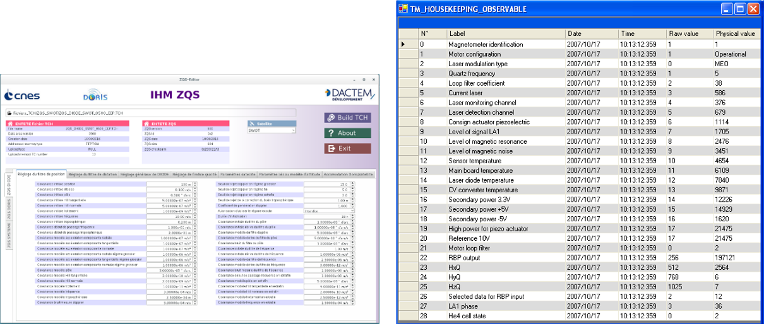Click the stepper for Coefficient de pondération doppler
The width and height of the screenshot is (764, 324).
pos(353,205)
